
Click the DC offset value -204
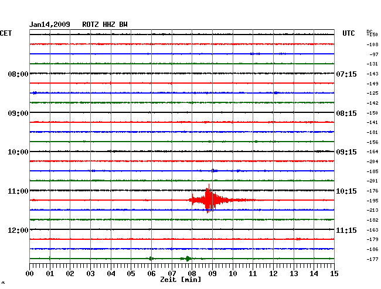[372, 161]
